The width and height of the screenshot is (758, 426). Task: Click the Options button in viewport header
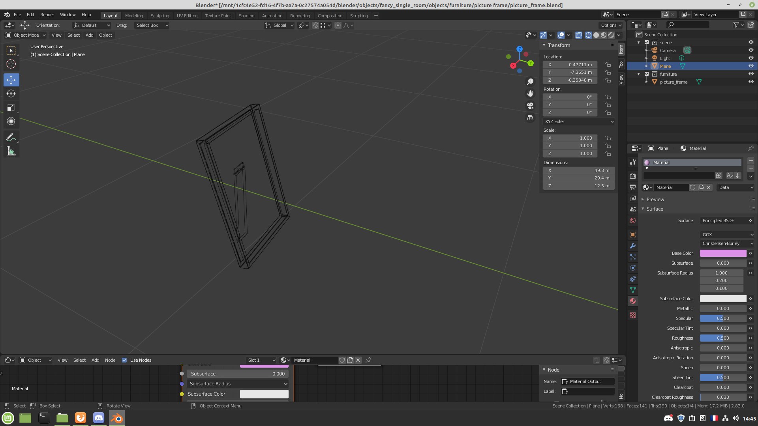[611, 25]
